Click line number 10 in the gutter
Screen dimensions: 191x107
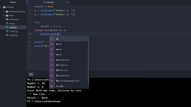[x=29, y=42]
